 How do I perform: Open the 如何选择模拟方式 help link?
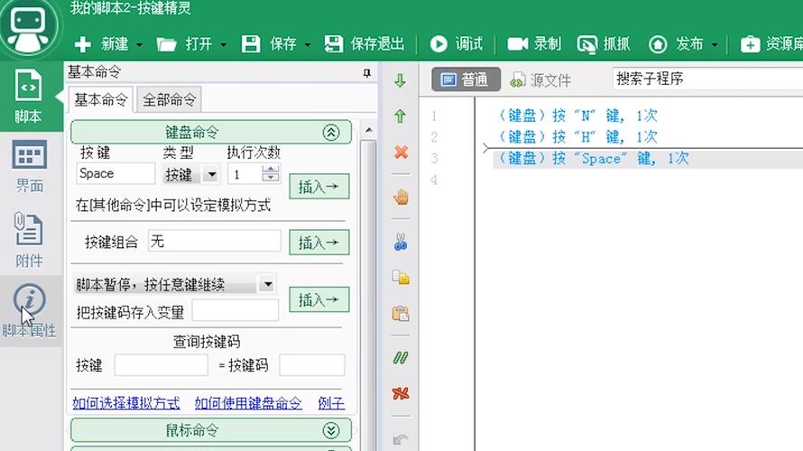click(126, 403)
